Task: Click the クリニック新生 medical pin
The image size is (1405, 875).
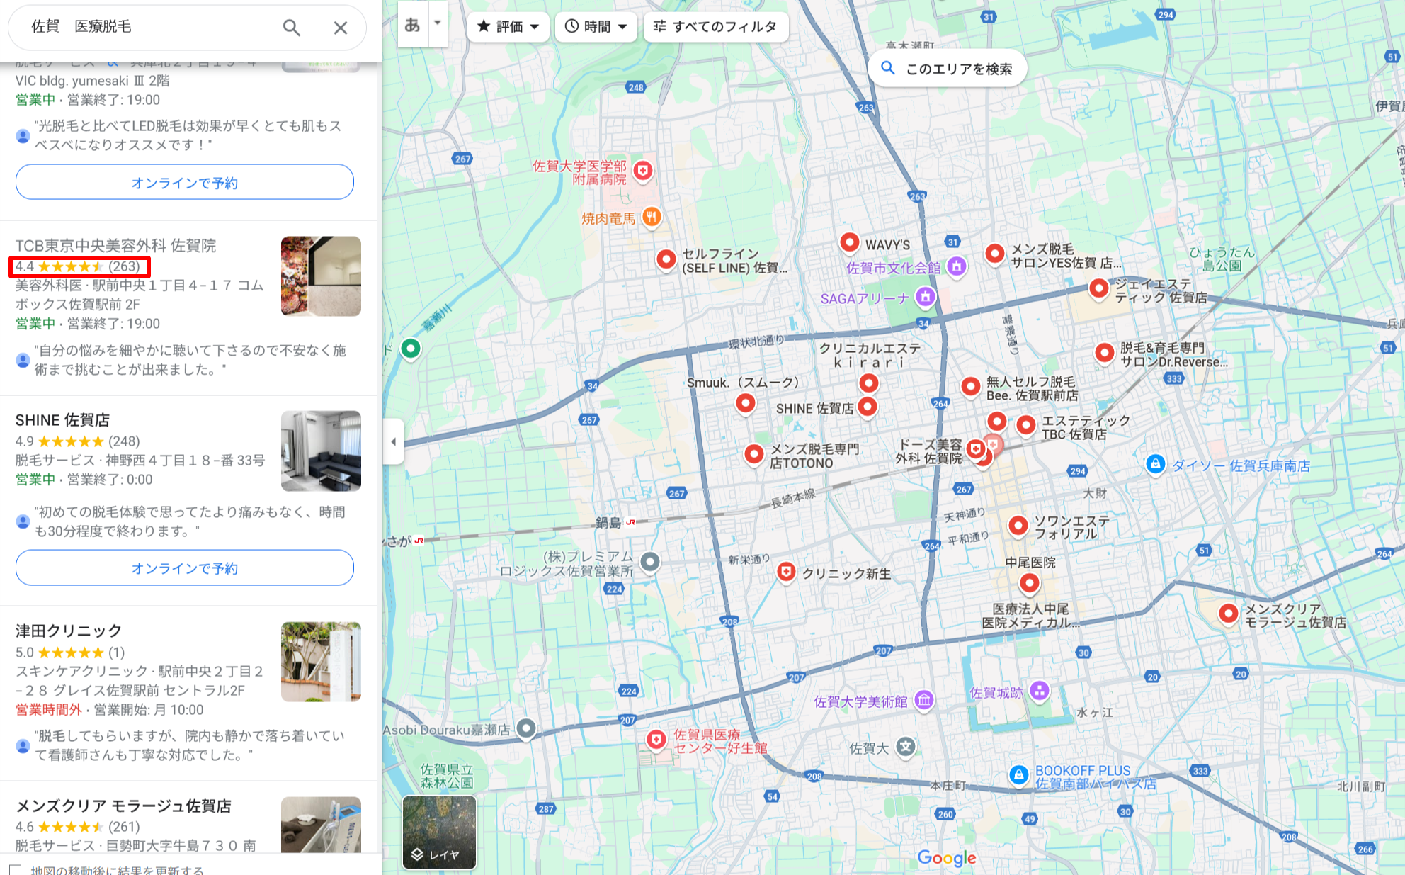Action: click(x=786, y=572)
